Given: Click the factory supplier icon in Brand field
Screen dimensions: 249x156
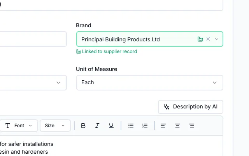Looking at the screenshot, I should point(200,39).
